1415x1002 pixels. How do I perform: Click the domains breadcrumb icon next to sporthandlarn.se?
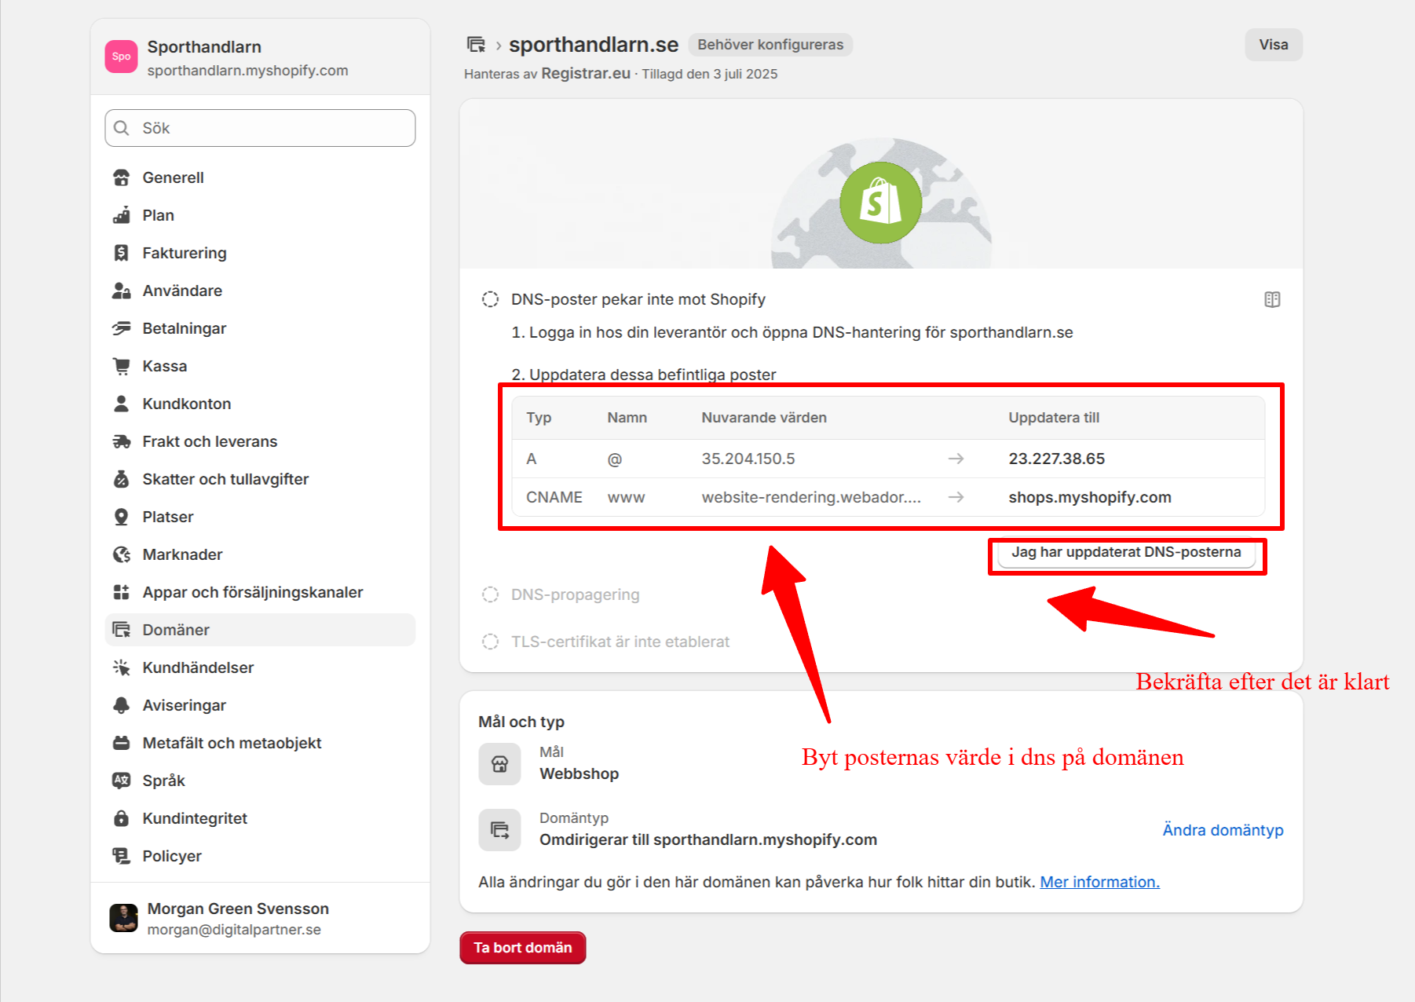point(476,45)
